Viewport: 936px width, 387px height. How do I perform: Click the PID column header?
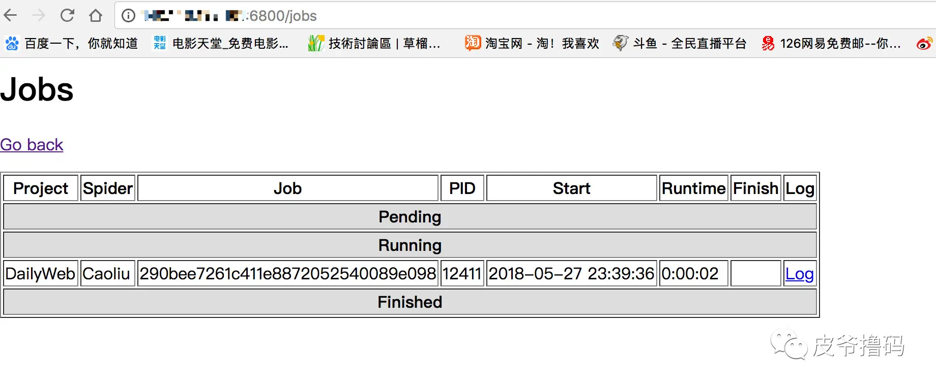(462, 188)
